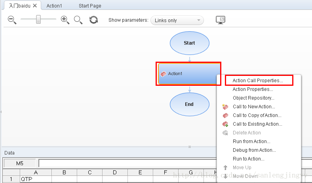Click the zoom in magnifier icon

pyautogui.click(x=65, y=20)
